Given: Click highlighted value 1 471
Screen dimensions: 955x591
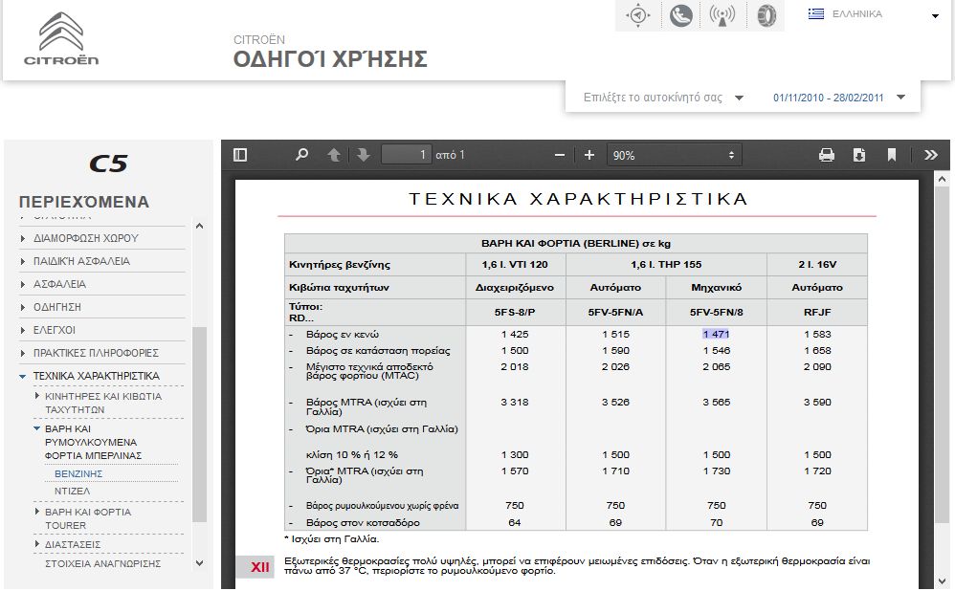Looking at the screenshot, I should (716, 334).
